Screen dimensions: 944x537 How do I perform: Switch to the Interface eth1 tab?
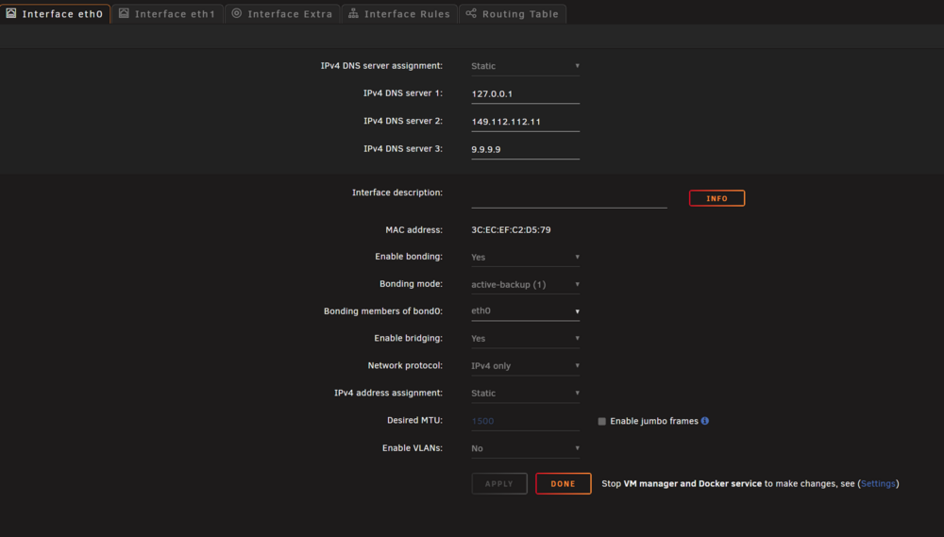point(167,13)
